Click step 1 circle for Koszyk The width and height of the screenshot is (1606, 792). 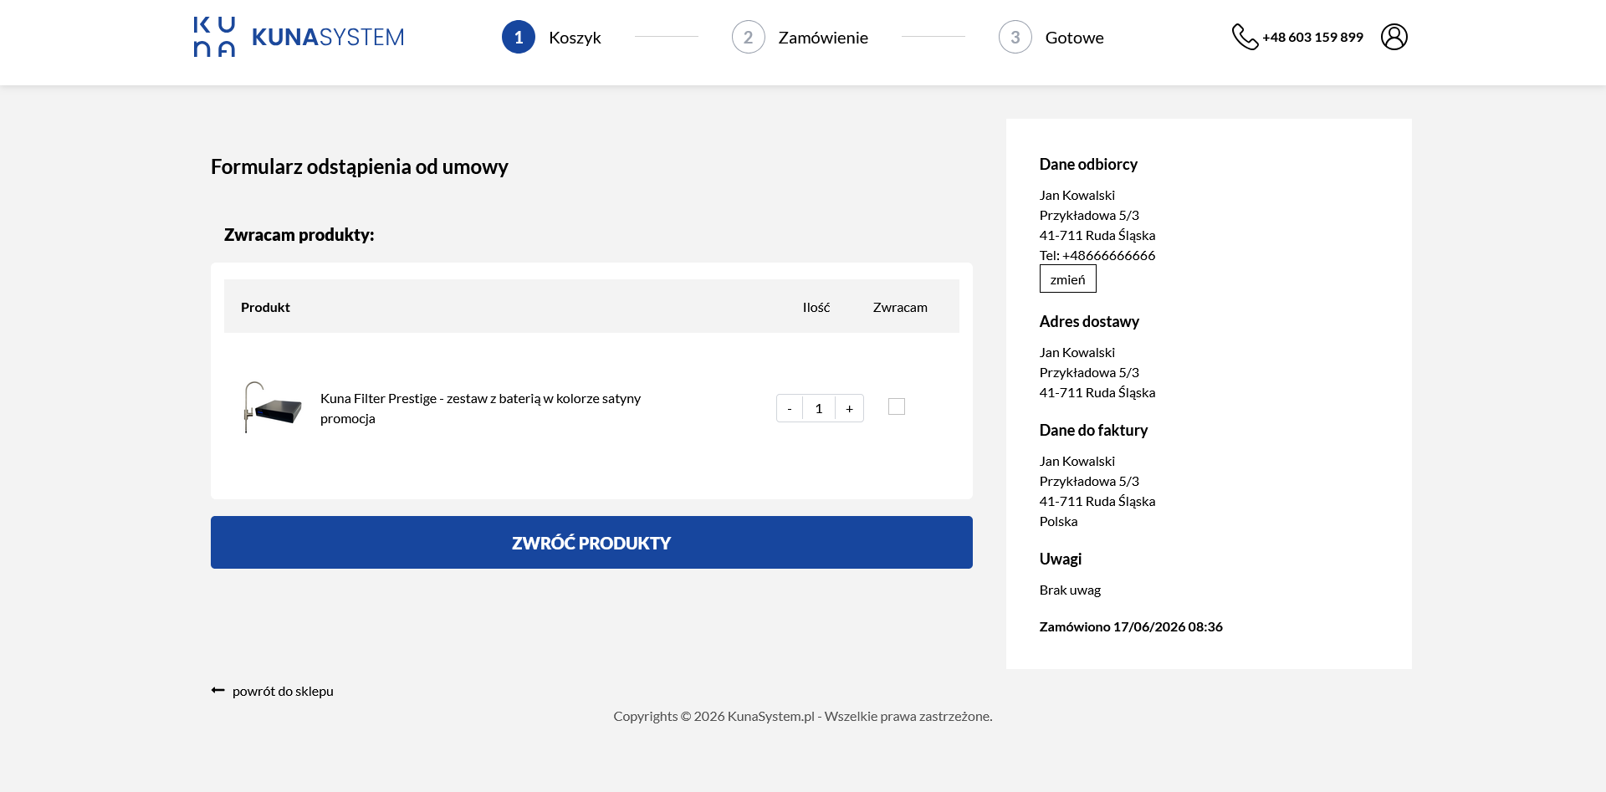click(519, 37)
